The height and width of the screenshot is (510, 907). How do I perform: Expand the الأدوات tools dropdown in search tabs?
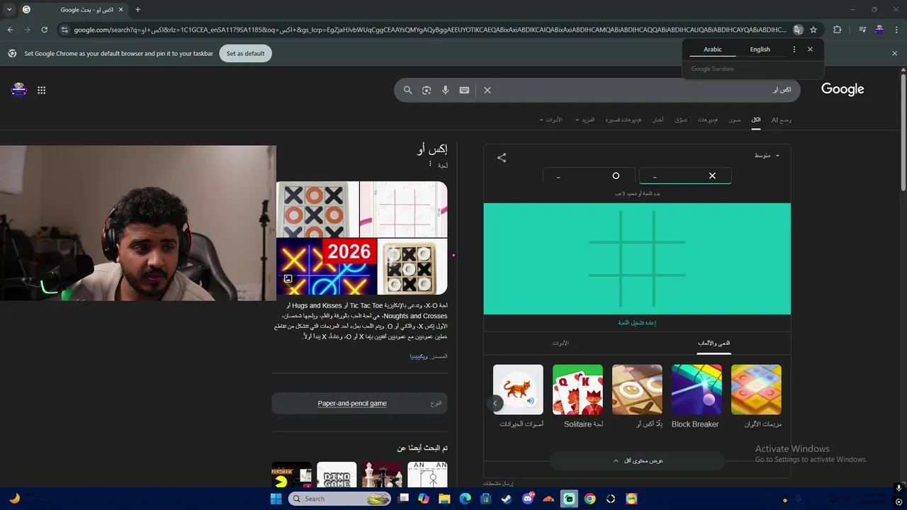tap(551, 120)
